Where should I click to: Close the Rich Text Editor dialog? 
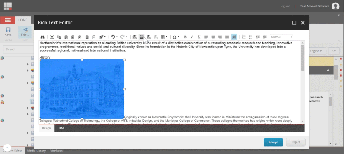[x=303, y=23]
